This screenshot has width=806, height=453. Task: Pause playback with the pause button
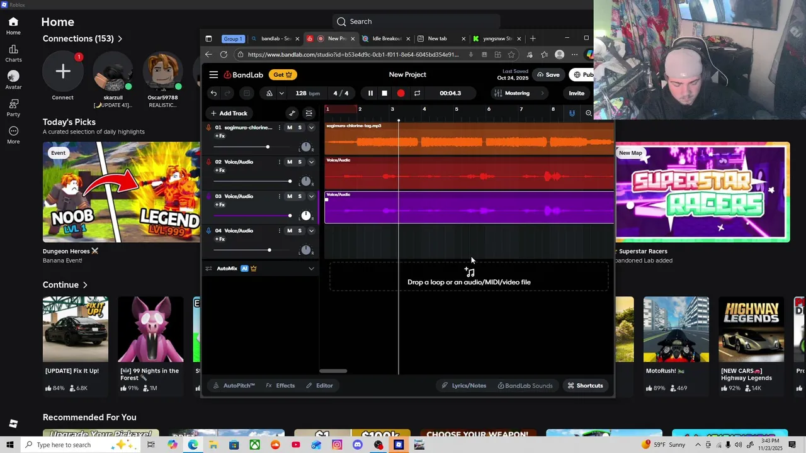pyautogui.click(x=370, y=93)
